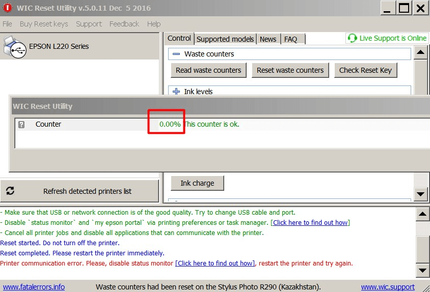Screen dimensions: 430x292
Task: Minimize the WIC Reset Utility window
Action: click(387, 8)
